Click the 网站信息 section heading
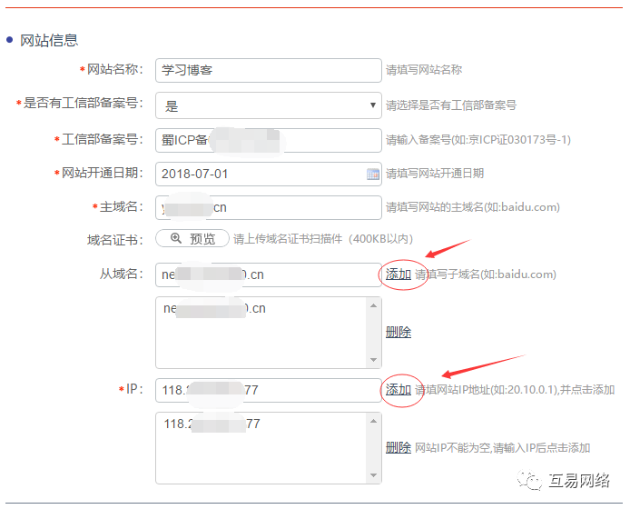 pos(49,40)
